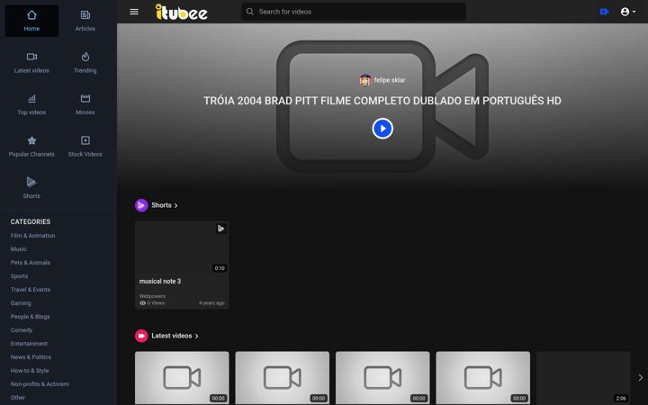The width and height of the screenshot is (648, 405).
Task: Open the Non-profits & Activism category
Action: (40, 384)
